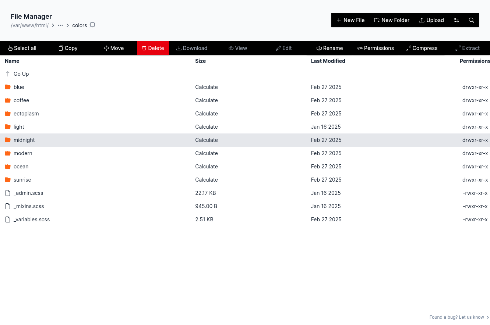
Task: Toggle Select all files
Action: click(22, 48)
